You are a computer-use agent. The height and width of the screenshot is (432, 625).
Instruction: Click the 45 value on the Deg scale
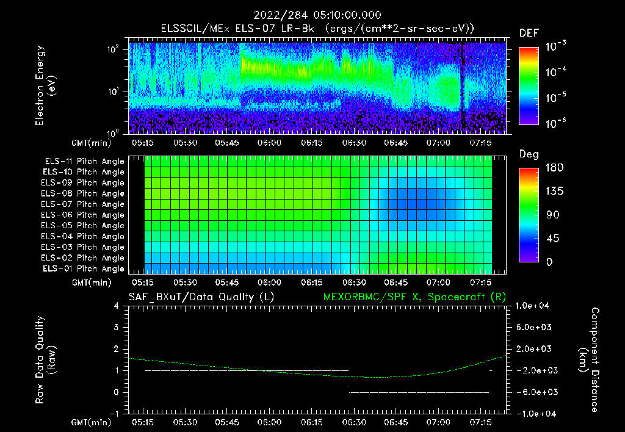[x=552, y=239]
